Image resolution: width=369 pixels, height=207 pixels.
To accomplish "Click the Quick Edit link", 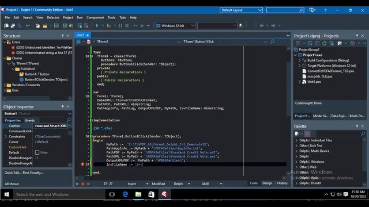I will point(13,172).
